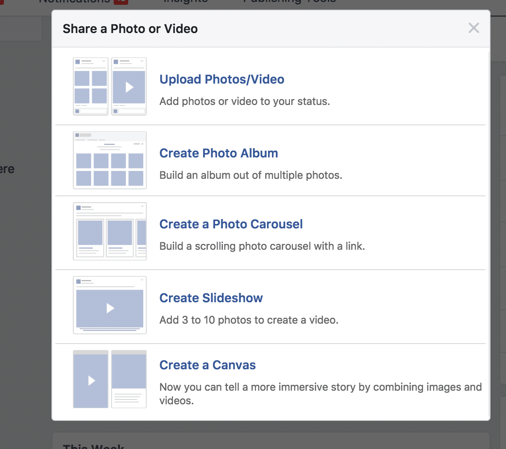Start Create Slideshow
Image resolution: width=506 pixels, height=449 pixels.
211,298
